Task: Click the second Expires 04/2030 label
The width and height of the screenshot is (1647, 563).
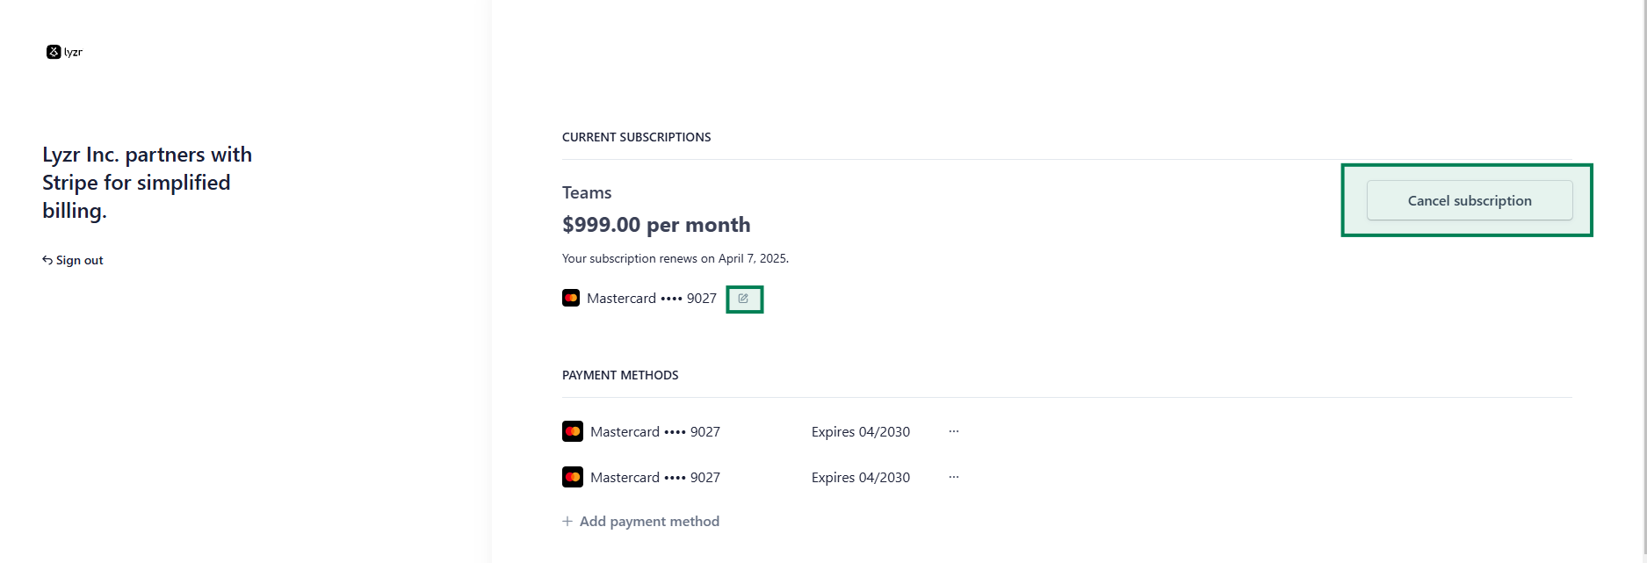Action: click(x=861, y=477)
